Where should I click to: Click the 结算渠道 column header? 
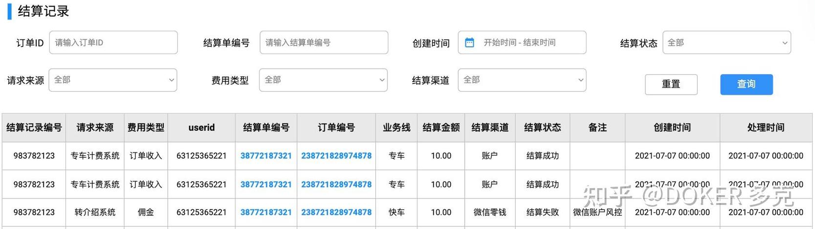coord(490,127)
